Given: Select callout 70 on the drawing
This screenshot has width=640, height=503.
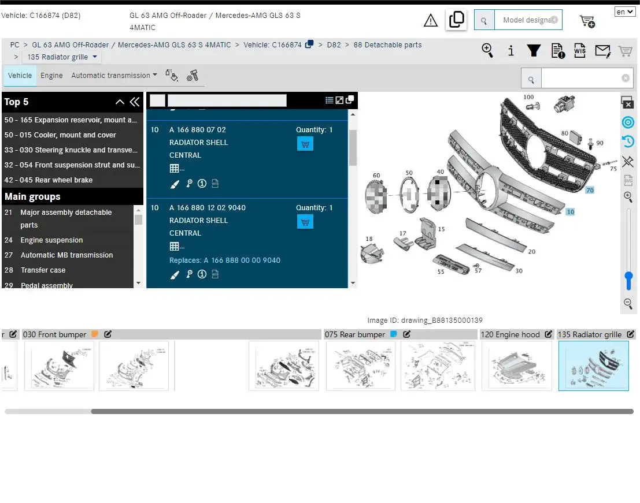Looking at the screenshot, I should [590, 191].
